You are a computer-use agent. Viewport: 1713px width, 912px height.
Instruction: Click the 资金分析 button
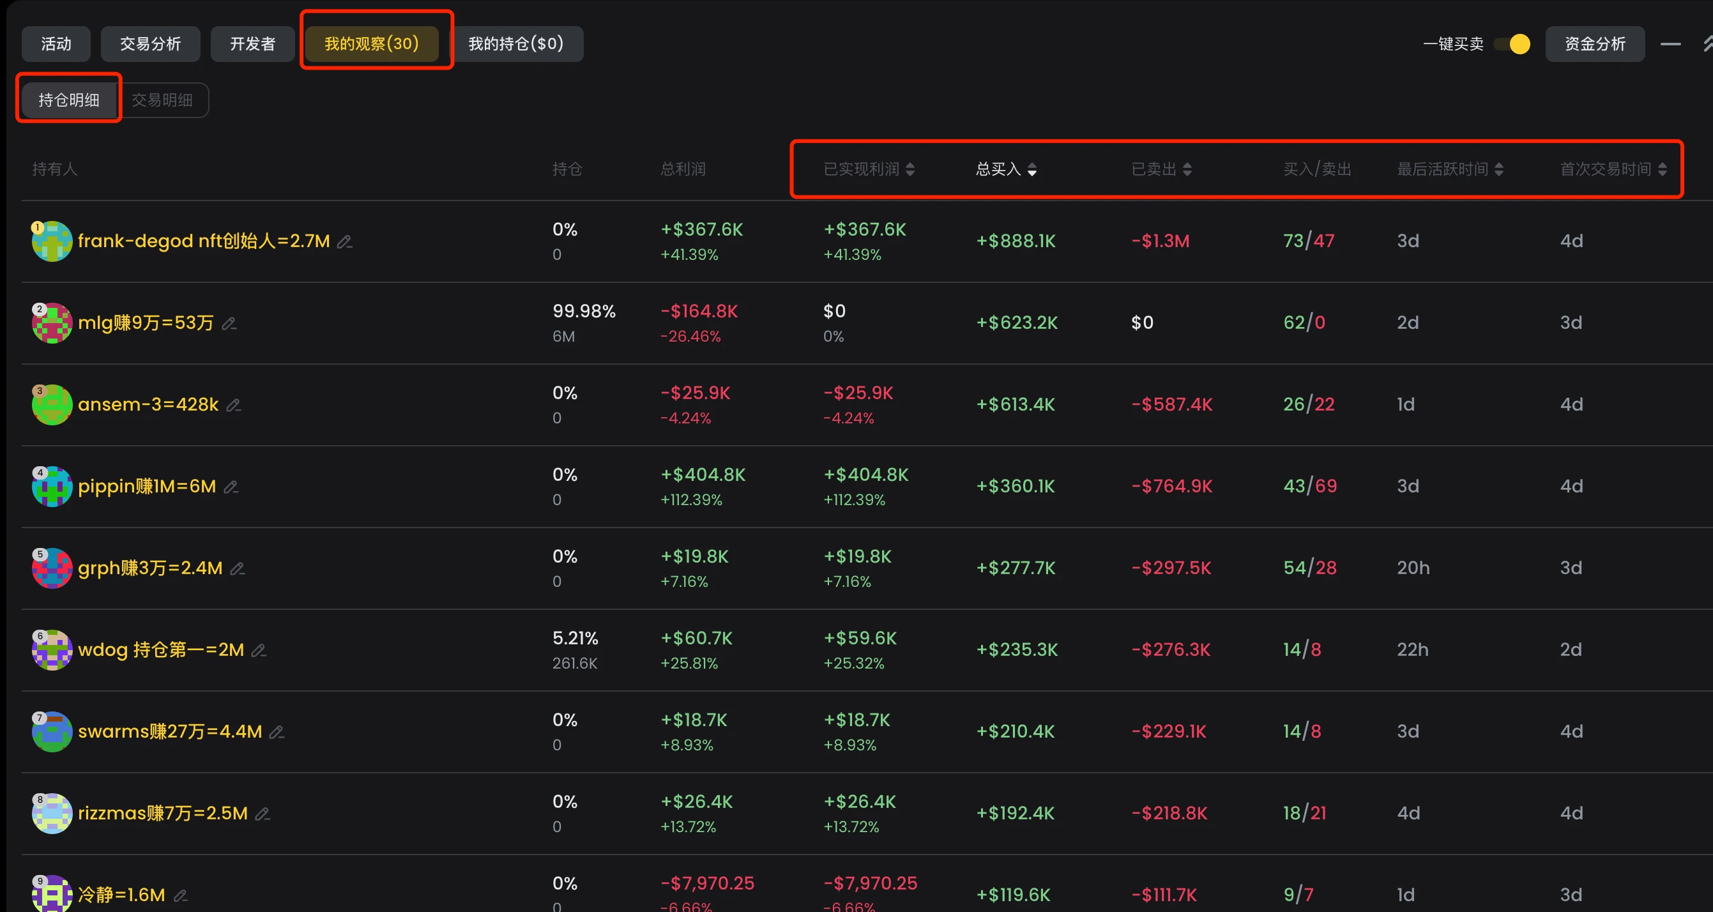point(1595,44)
